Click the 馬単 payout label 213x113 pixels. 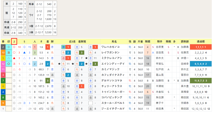pos(31,4)
